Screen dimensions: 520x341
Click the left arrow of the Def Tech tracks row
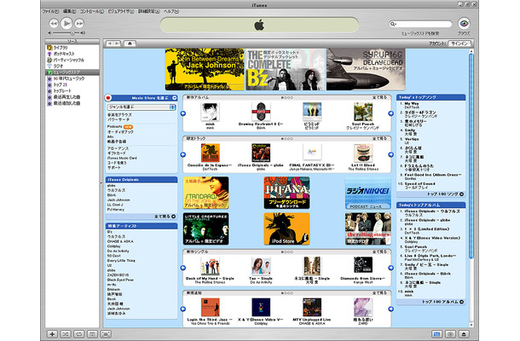point(183,154)
